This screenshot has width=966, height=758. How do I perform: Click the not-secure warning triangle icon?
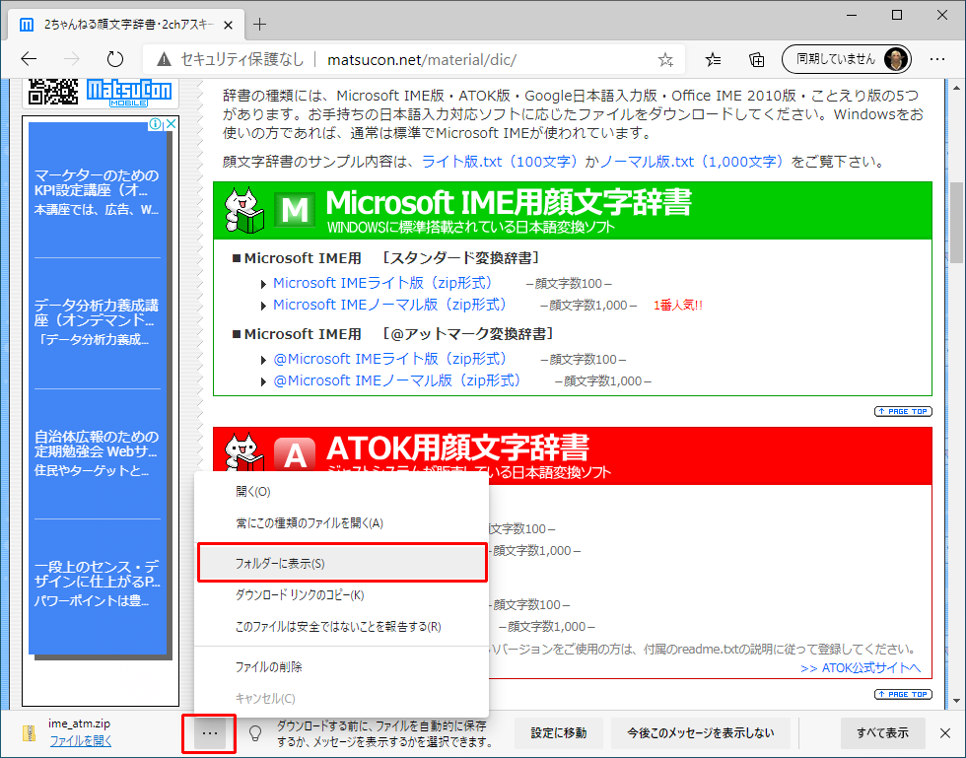coord(164,60)
